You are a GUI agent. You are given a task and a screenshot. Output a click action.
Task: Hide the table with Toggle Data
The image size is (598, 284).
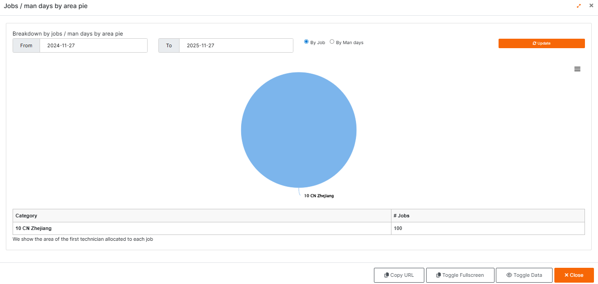[x=524, y=275]
